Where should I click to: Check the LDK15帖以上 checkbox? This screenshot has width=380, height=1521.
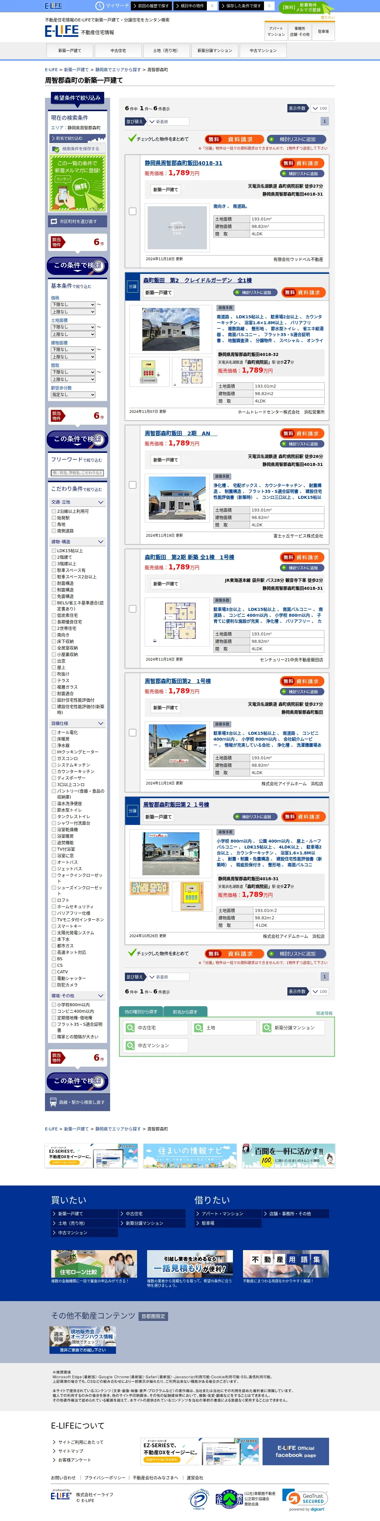pyautogui.click(x=54, y=551)
